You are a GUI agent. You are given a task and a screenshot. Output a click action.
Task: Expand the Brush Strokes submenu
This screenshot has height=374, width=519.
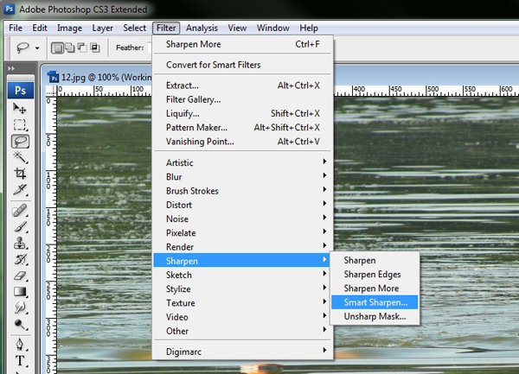point(242,191)
